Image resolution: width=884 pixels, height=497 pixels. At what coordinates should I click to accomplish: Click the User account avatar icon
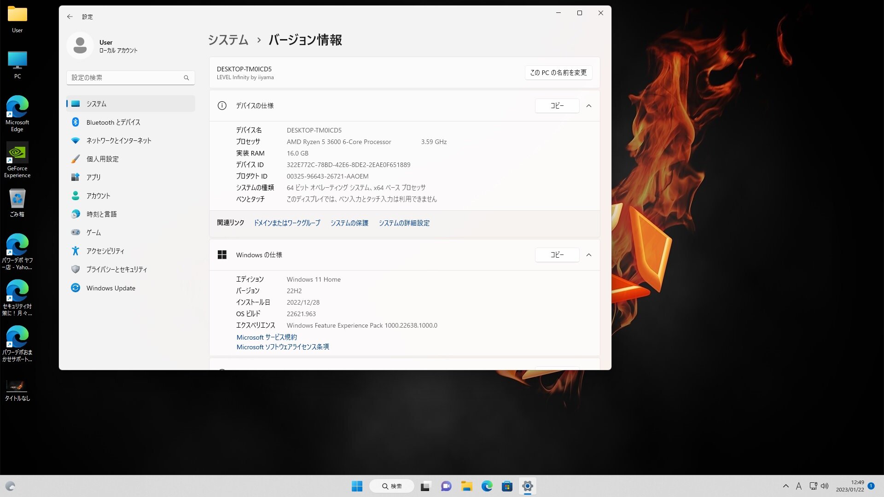pyautogui.click(x=80, y=46)
